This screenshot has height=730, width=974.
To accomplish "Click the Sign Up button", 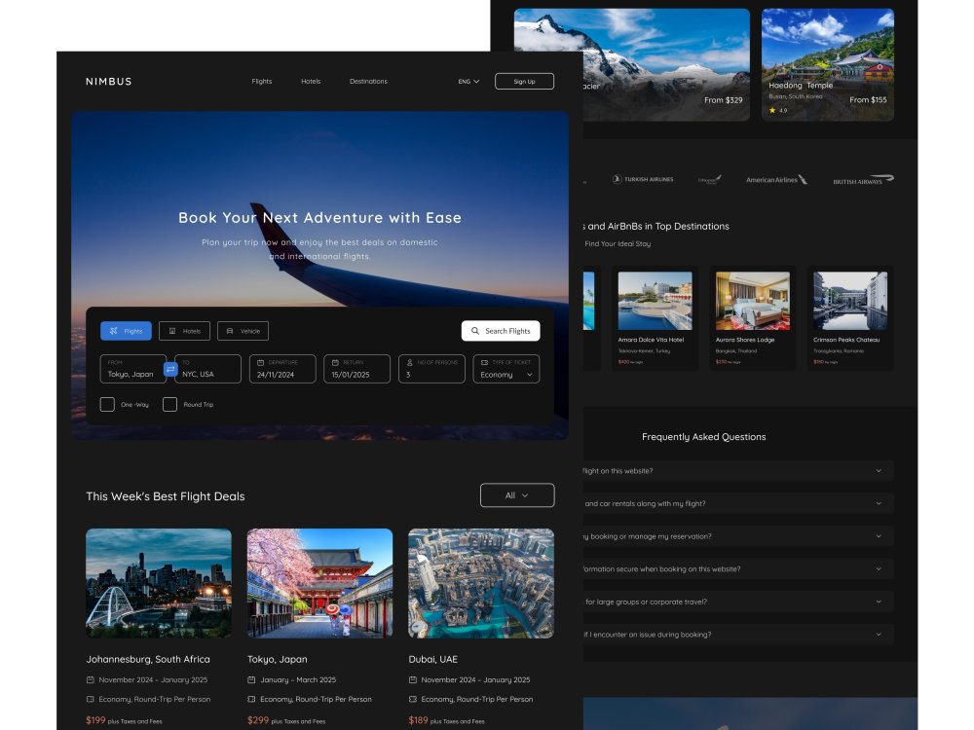I will (x=524, y=82).
